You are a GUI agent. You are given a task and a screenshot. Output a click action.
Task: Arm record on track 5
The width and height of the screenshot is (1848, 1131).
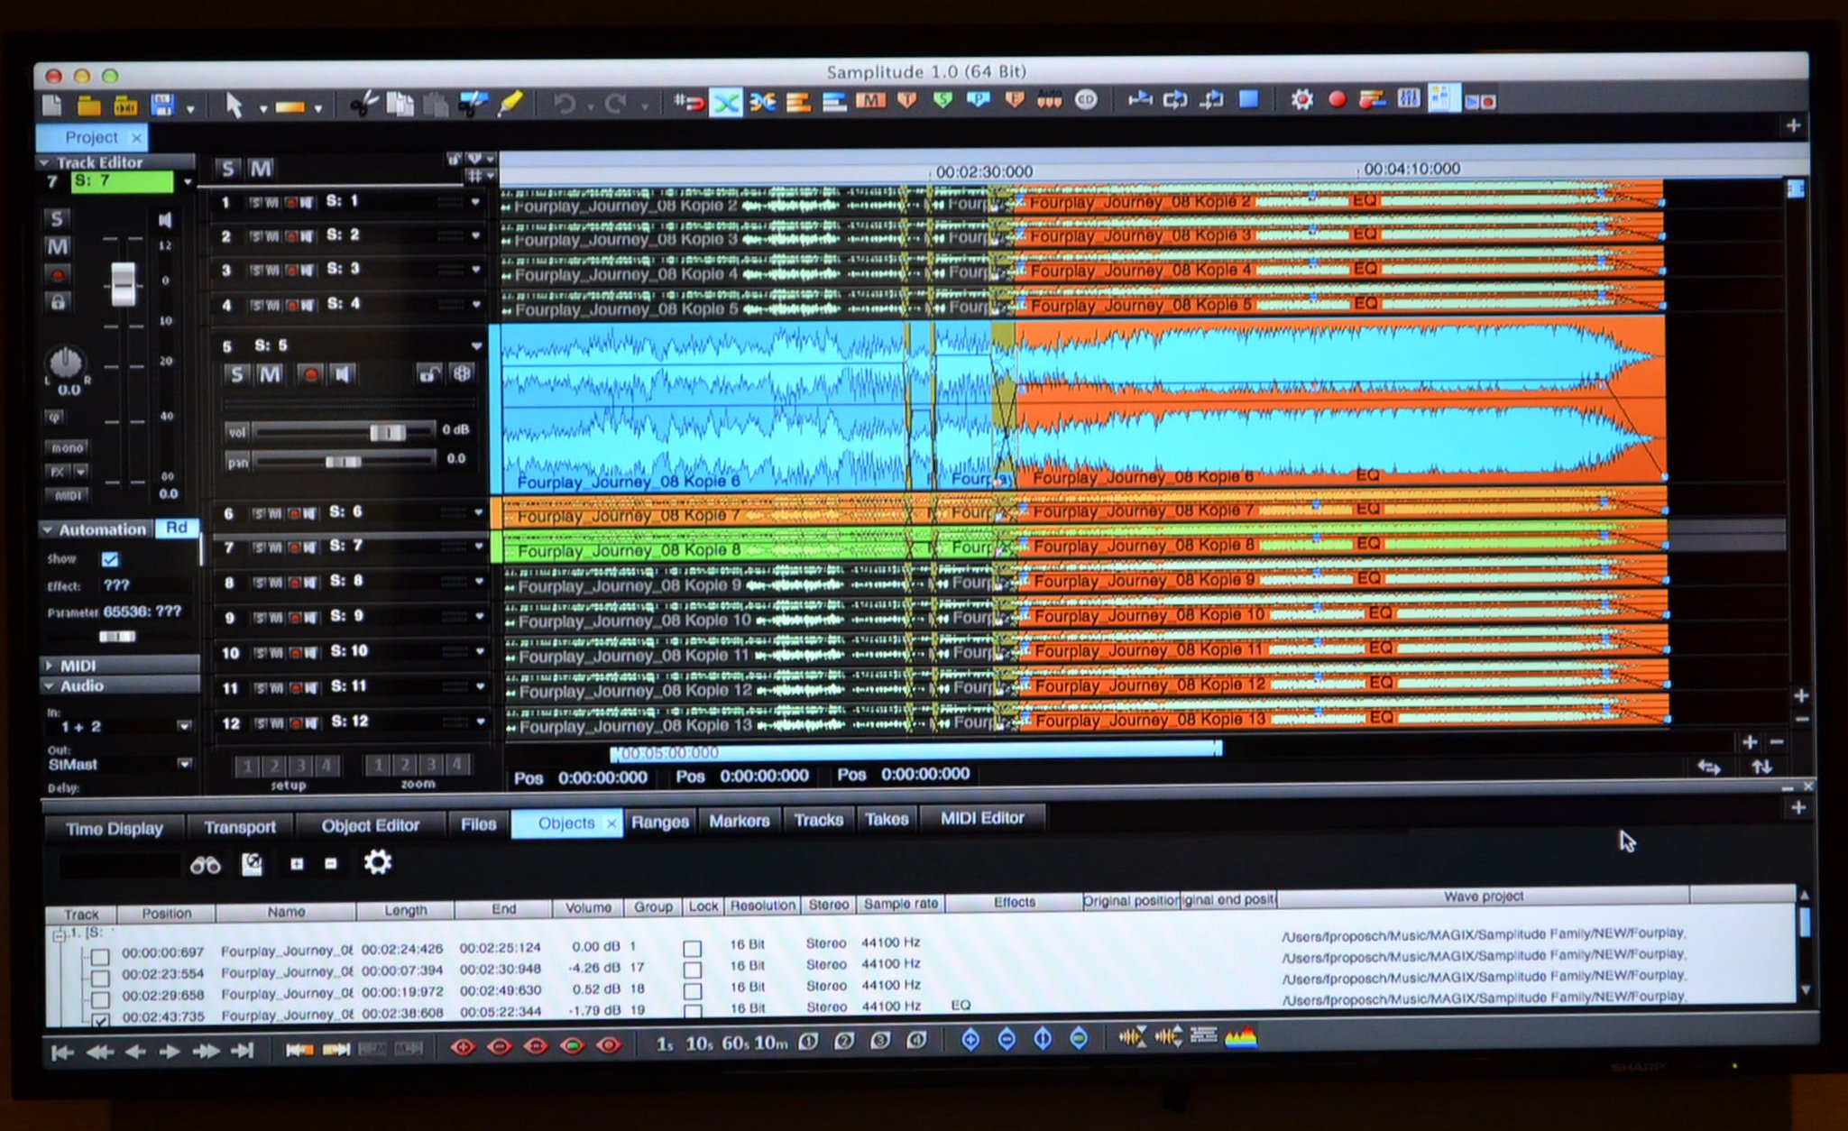click(310, 374)
